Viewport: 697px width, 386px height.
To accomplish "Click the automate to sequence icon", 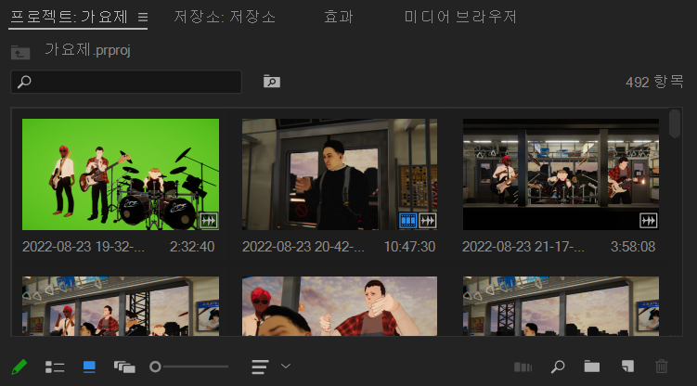I will (x=523, y=367).
